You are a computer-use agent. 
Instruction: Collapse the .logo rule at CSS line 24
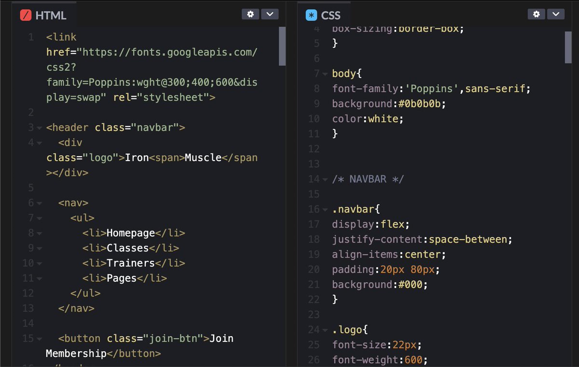pyautogui.click(x=325, y=330)
